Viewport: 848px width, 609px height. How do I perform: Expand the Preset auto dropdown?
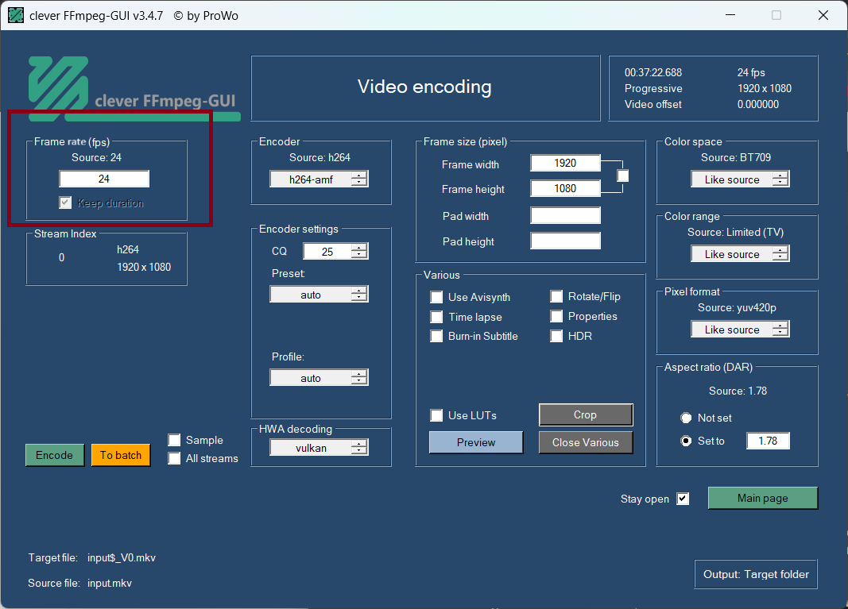click(x=319, y=294)
